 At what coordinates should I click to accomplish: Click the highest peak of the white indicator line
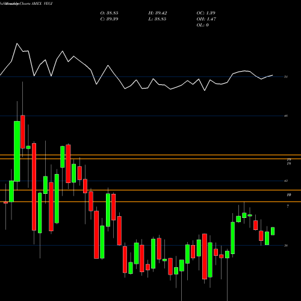pyautogui.click(x=17, y=43)
